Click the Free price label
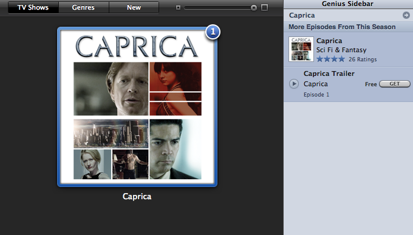The height and width of the screenshot is (235, 413). point(371,84)
